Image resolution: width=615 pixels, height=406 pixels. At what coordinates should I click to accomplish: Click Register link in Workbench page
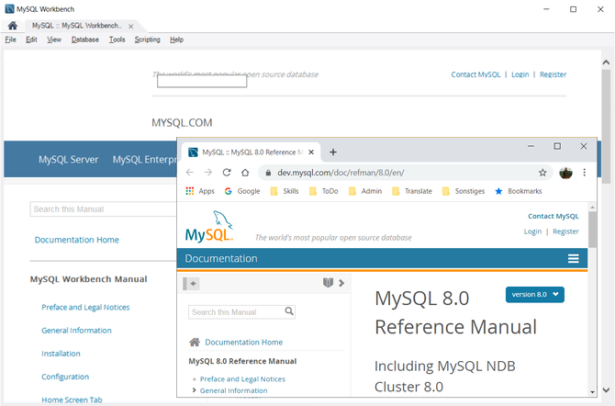(x=553, y=74)
